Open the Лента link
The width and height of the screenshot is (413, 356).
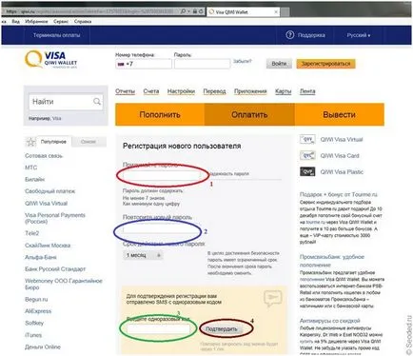click(x=307, y=91)
